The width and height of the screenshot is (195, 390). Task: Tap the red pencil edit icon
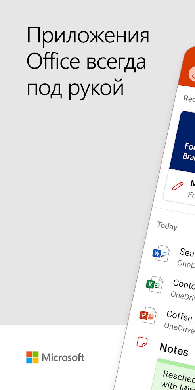[x=178, y=186]
